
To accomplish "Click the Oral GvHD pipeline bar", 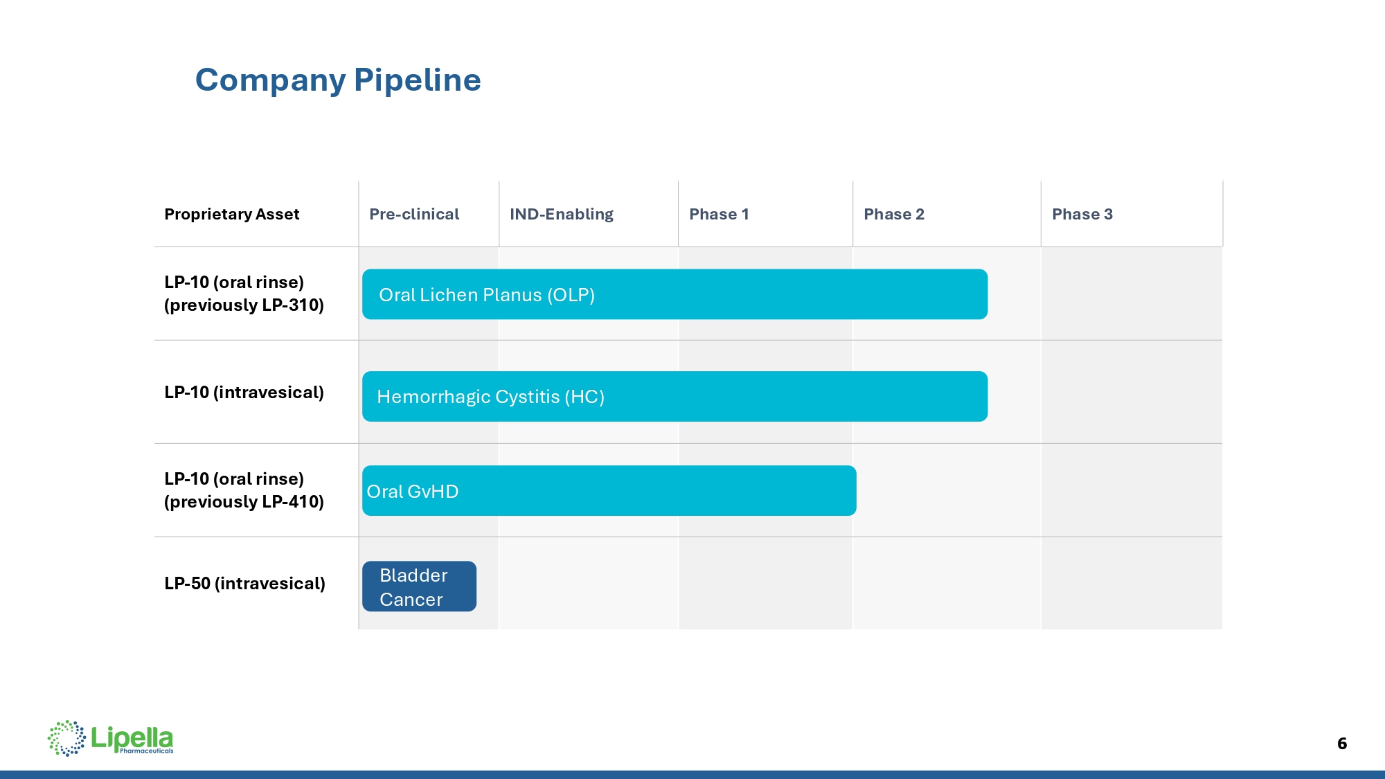I will point(609,491).
